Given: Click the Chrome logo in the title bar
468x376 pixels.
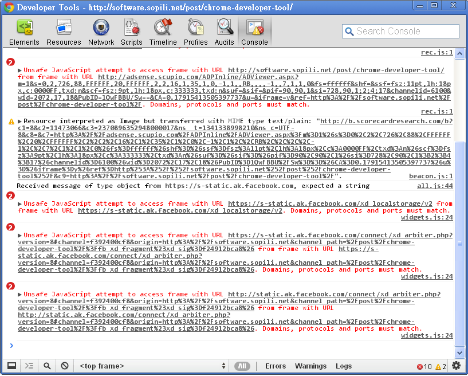Looking at the screenshot, I should [9, 7].
